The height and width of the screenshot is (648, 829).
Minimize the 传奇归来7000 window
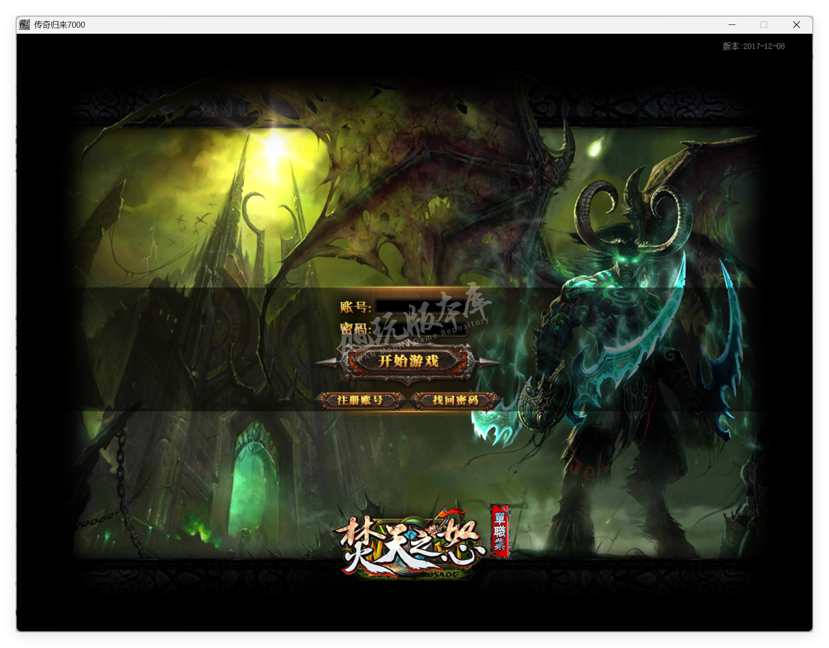coord(732,24)
